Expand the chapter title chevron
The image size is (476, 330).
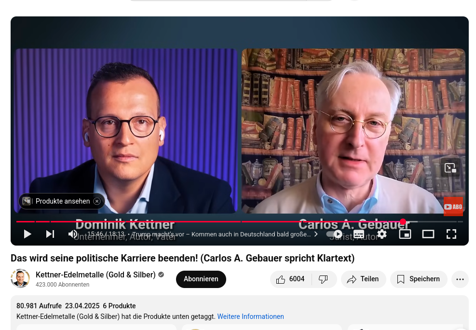coord(316,234)
